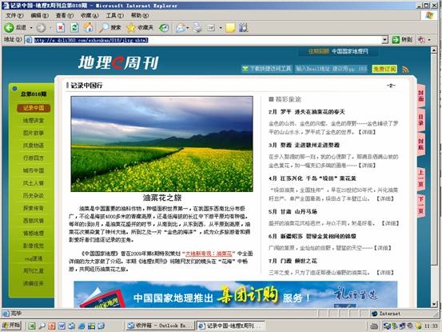Click the vertical scrollbar up arrow
Screen dimensions: 442x332
pyautogui.click(x=434, y=50)
